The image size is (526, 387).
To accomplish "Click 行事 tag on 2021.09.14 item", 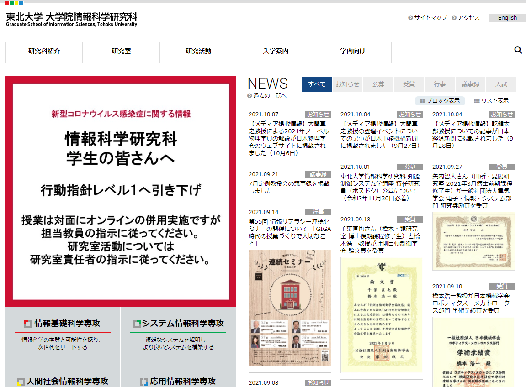I will [318, 212].
